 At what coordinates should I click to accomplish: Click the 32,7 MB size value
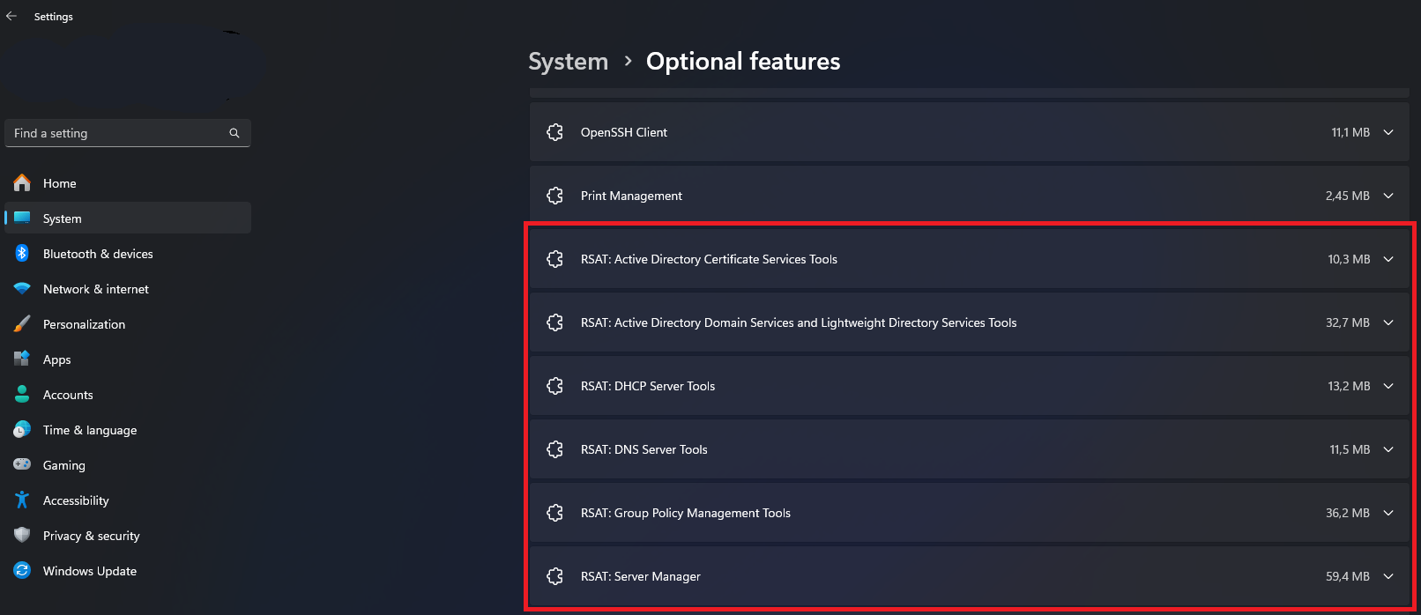(x=1348, y=322)
